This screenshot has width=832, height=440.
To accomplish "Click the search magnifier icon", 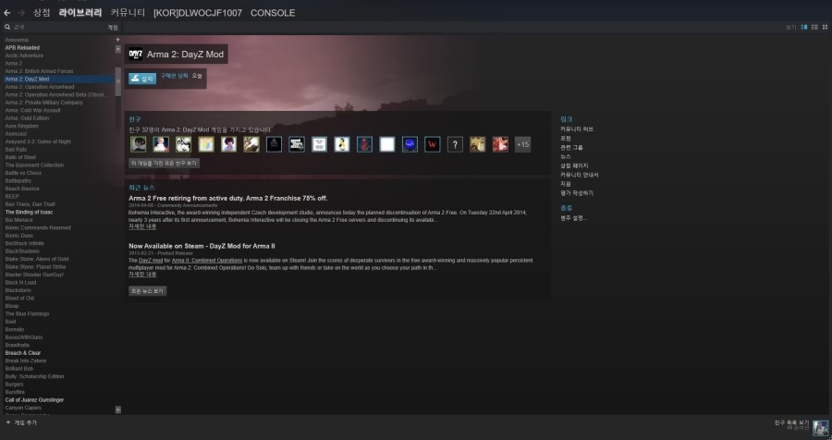I will coord(7,27).
